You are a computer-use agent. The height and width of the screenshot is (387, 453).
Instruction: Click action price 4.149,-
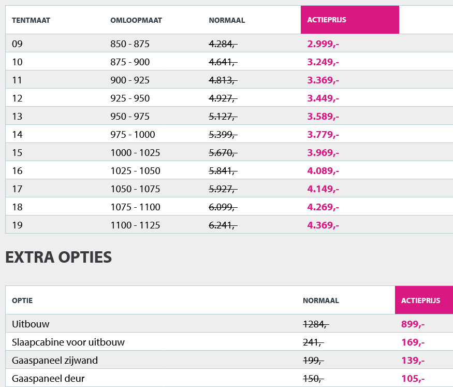tap(323, 189)
